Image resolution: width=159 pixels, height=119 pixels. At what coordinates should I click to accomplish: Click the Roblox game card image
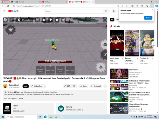pyautogui.click(x=7, y=109)
